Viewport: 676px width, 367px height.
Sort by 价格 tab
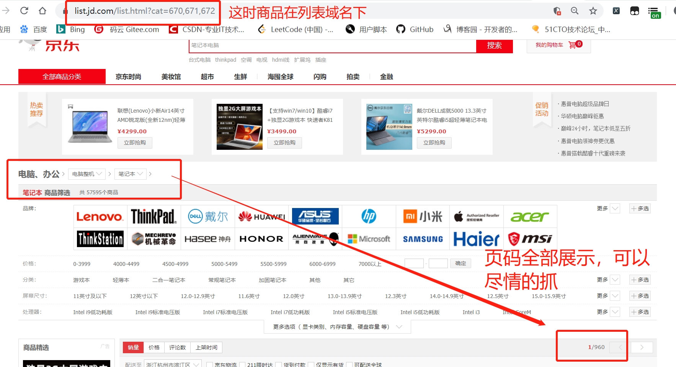coord(154,347)
